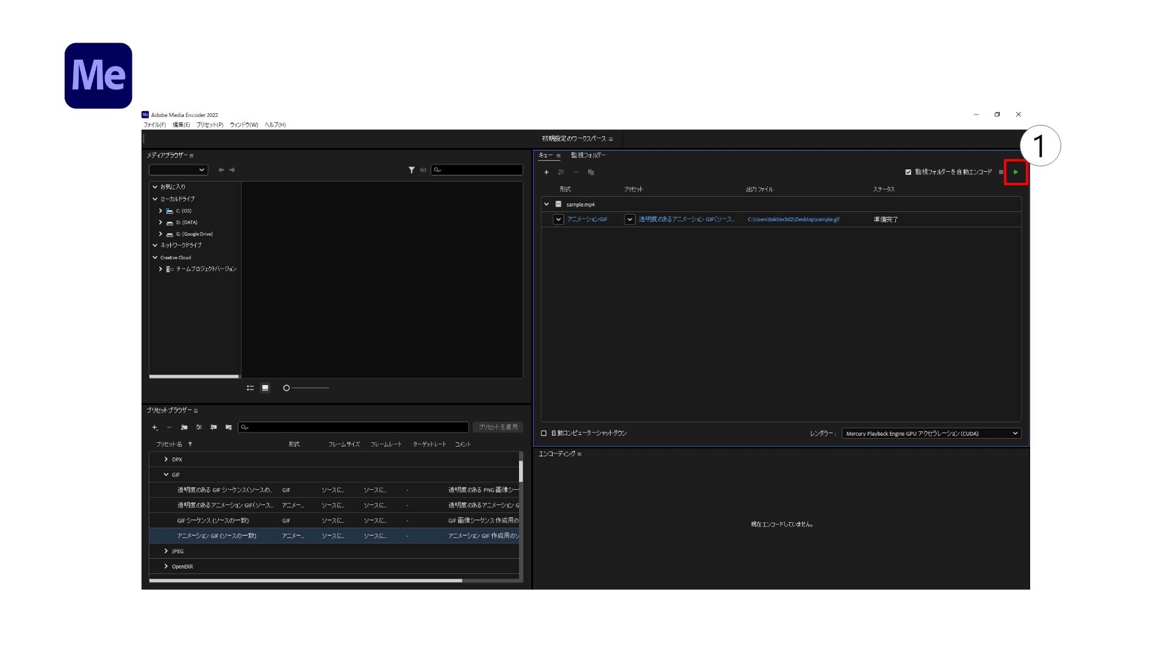Create a new preset group with the folder icon

pyautogui.click(x=184, y=427)
